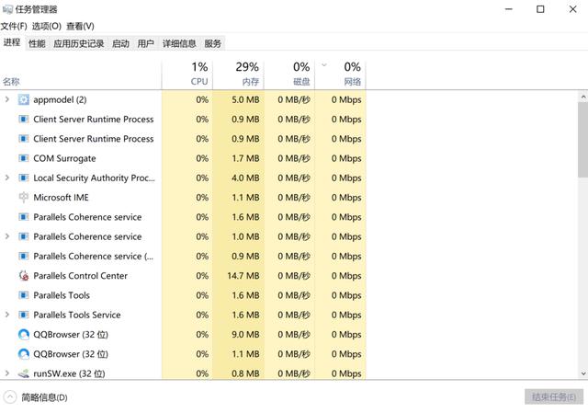Click the Parallels Coherence service (… icon
Screen dimensions: 588x413
pyautogui.click(x=23, y=256)
